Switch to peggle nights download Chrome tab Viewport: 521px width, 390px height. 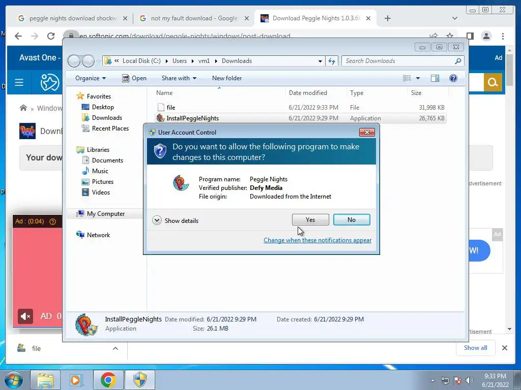pyautogui.click(x=72, y=18)
